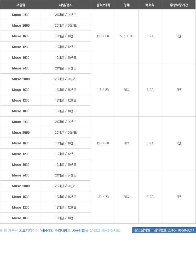Click the 모델명 column header
The width and height of the screenshot is (196, 254).
click(x=21, y=5)
